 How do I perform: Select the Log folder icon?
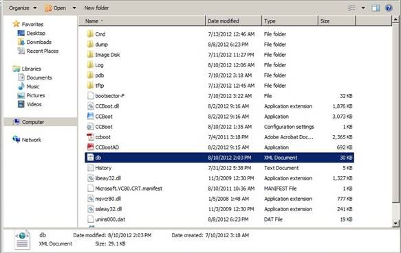tap(90, 64)
